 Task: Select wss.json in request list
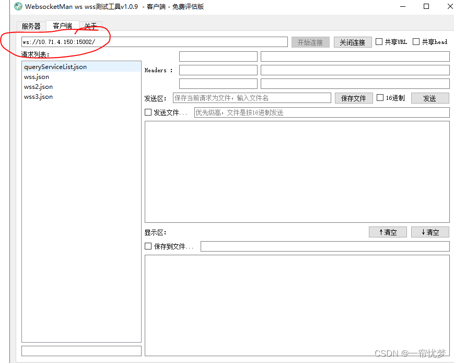tap(82, 77)
